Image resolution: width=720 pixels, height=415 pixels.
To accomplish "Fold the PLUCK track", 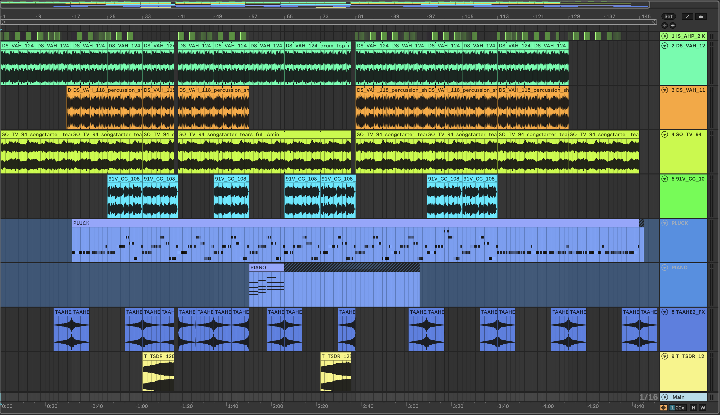I will point(665,223).
